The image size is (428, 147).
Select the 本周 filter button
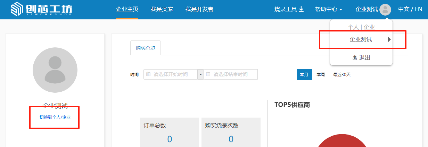321,74
